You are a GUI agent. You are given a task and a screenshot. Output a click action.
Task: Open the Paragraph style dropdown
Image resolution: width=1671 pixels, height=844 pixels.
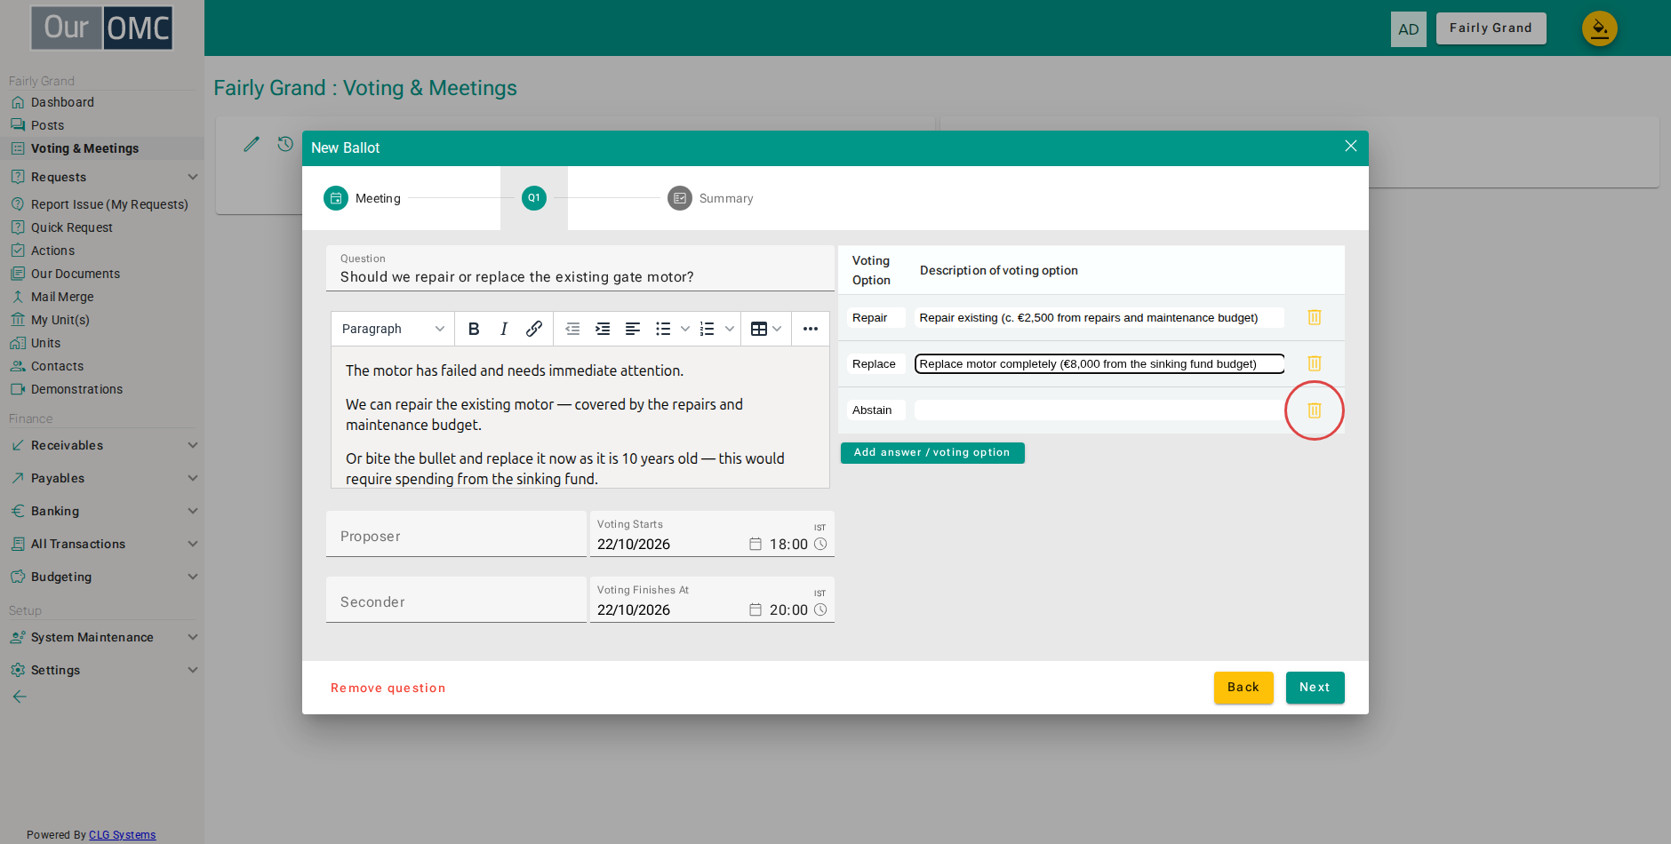pos(393,329)
